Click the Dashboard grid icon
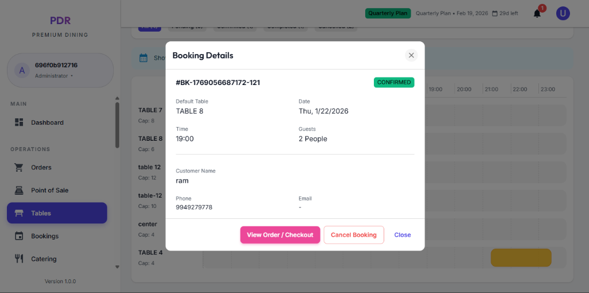 [x=19, y=122]
